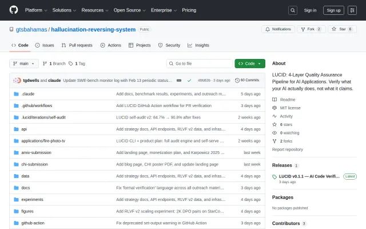Click the eye icon beside 0 watching
The height and width of the screenshot is (229, 366).
(x=274, y=133)
